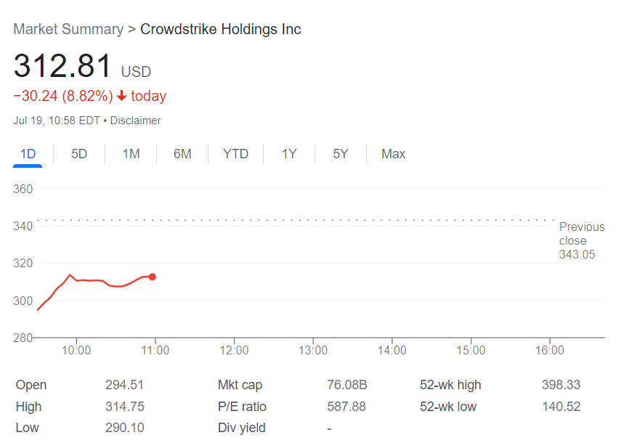This screenshot has width=629, height=443.
Task: Select the price line on the chart
Action: point(102,281)
